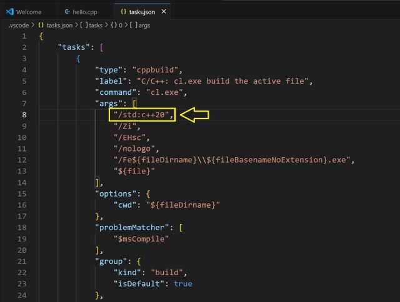
Task: Close the tasks.json editor tab
Action: (164, 12)
